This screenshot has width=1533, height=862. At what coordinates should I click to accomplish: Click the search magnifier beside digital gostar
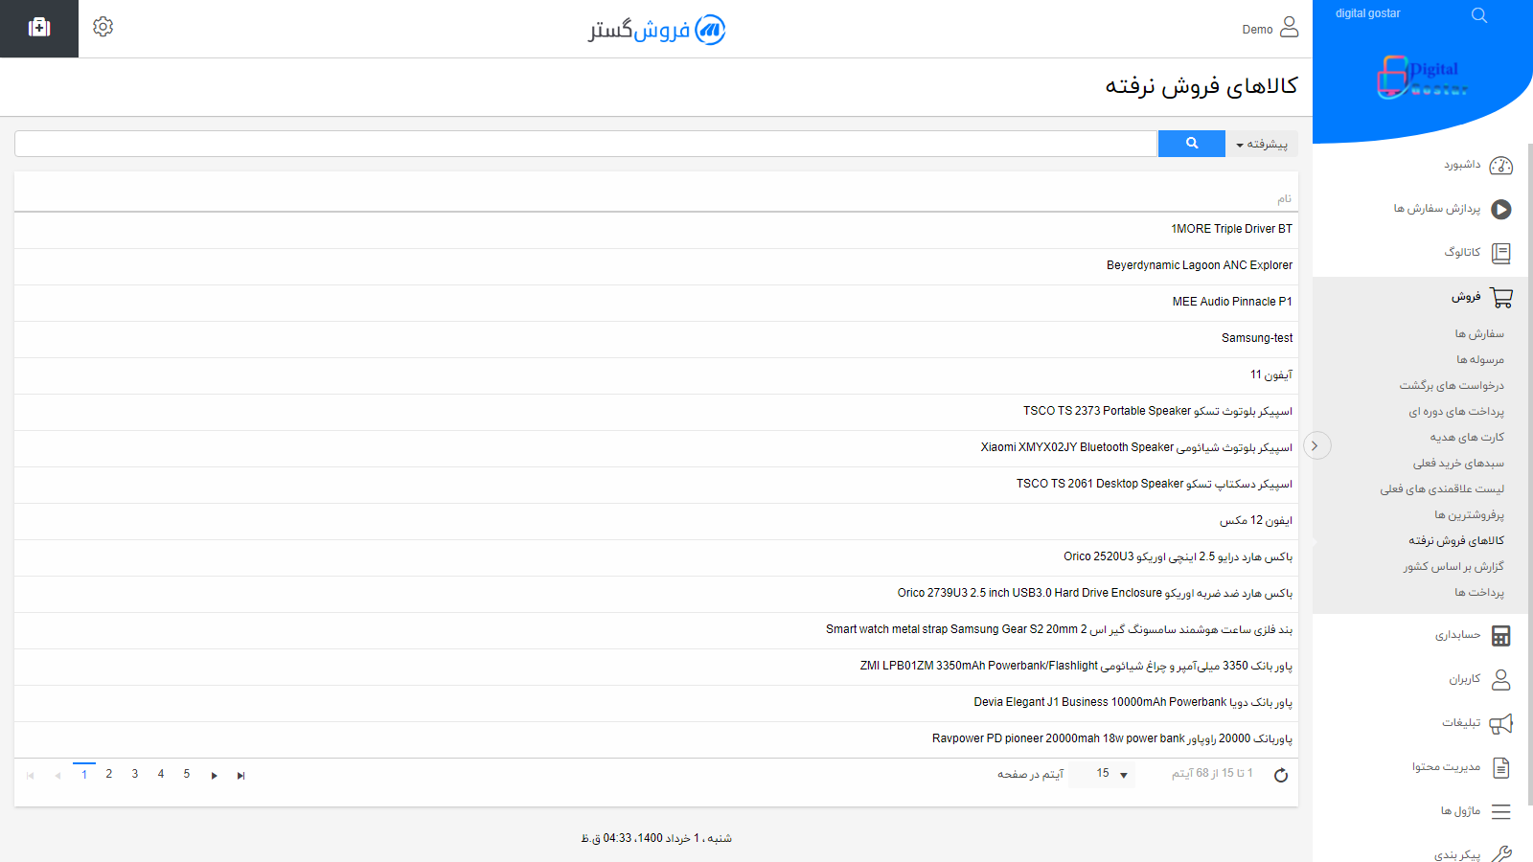pyautogui.click(x=1478, y=14)
